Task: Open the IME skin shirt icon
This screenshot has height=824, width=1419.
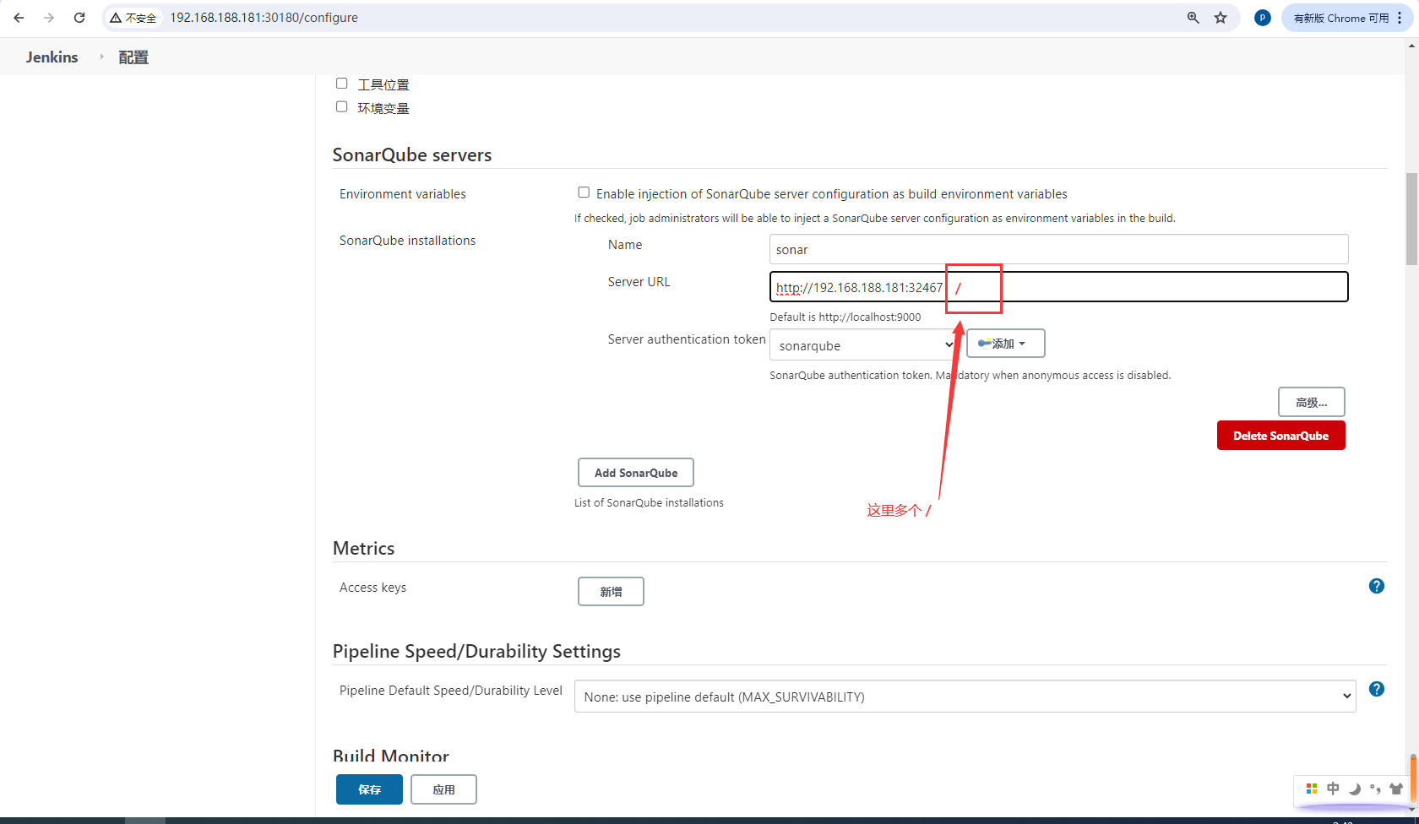Action: click(x=1396, y=789)
